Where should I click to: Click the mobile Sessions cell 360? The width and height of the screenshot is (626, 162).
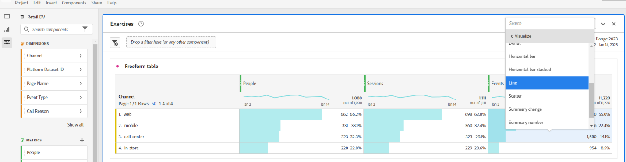click(x=425, y=126)
